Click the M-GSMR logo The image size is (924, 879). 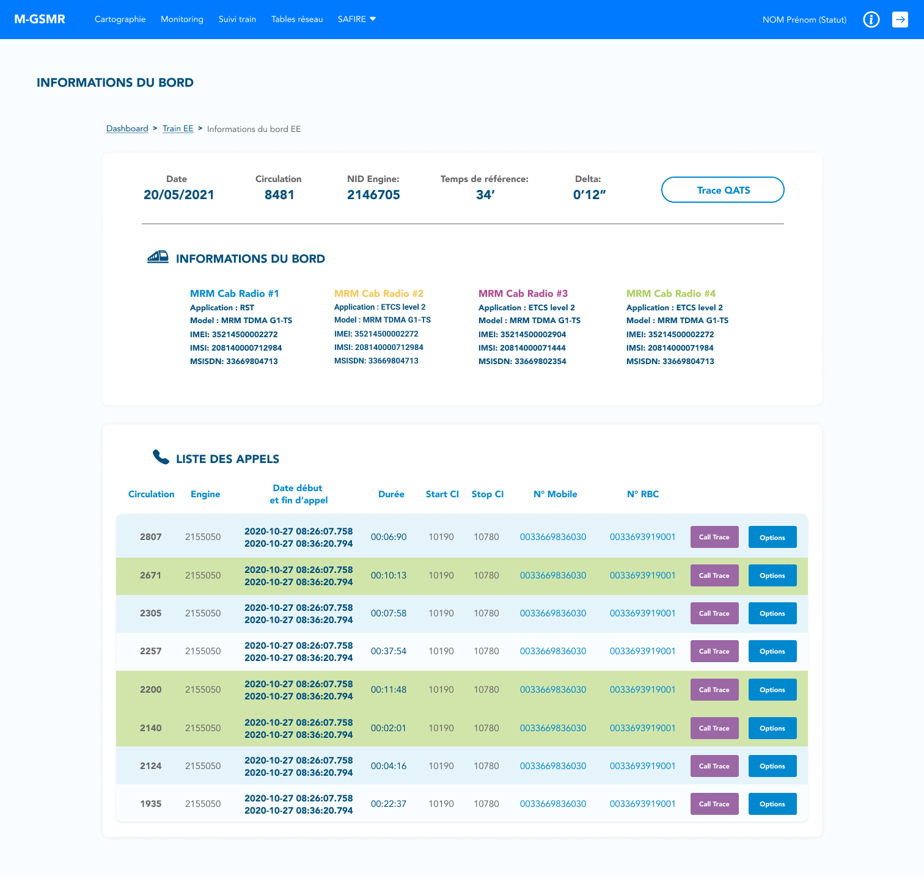coord(40,19)
